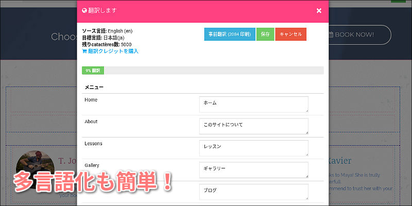Open the 翻訳クレジットを購入 link
This screenshot has width=412, height=206.
[x=113, y=51]
